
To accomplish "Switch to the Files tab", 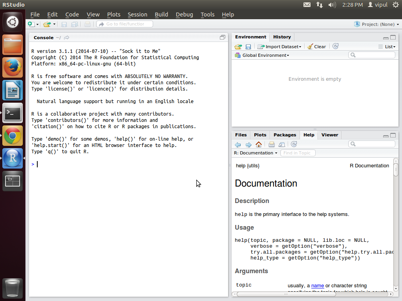I will coord(241,135).
